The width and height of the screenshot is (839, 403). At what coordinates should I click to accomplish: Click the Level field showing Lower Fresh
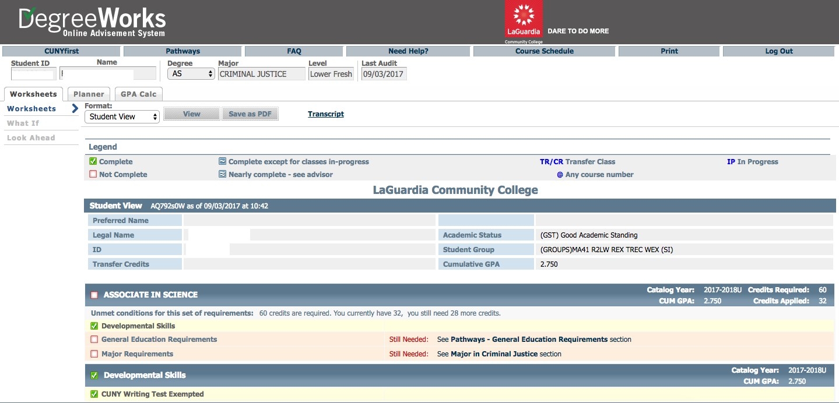point(331,74)
